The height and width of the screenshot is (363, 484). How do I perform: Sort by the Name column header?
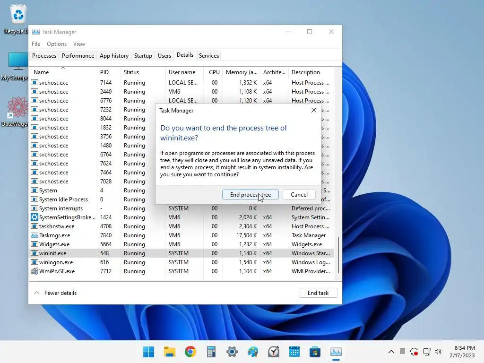pos(63,72)
